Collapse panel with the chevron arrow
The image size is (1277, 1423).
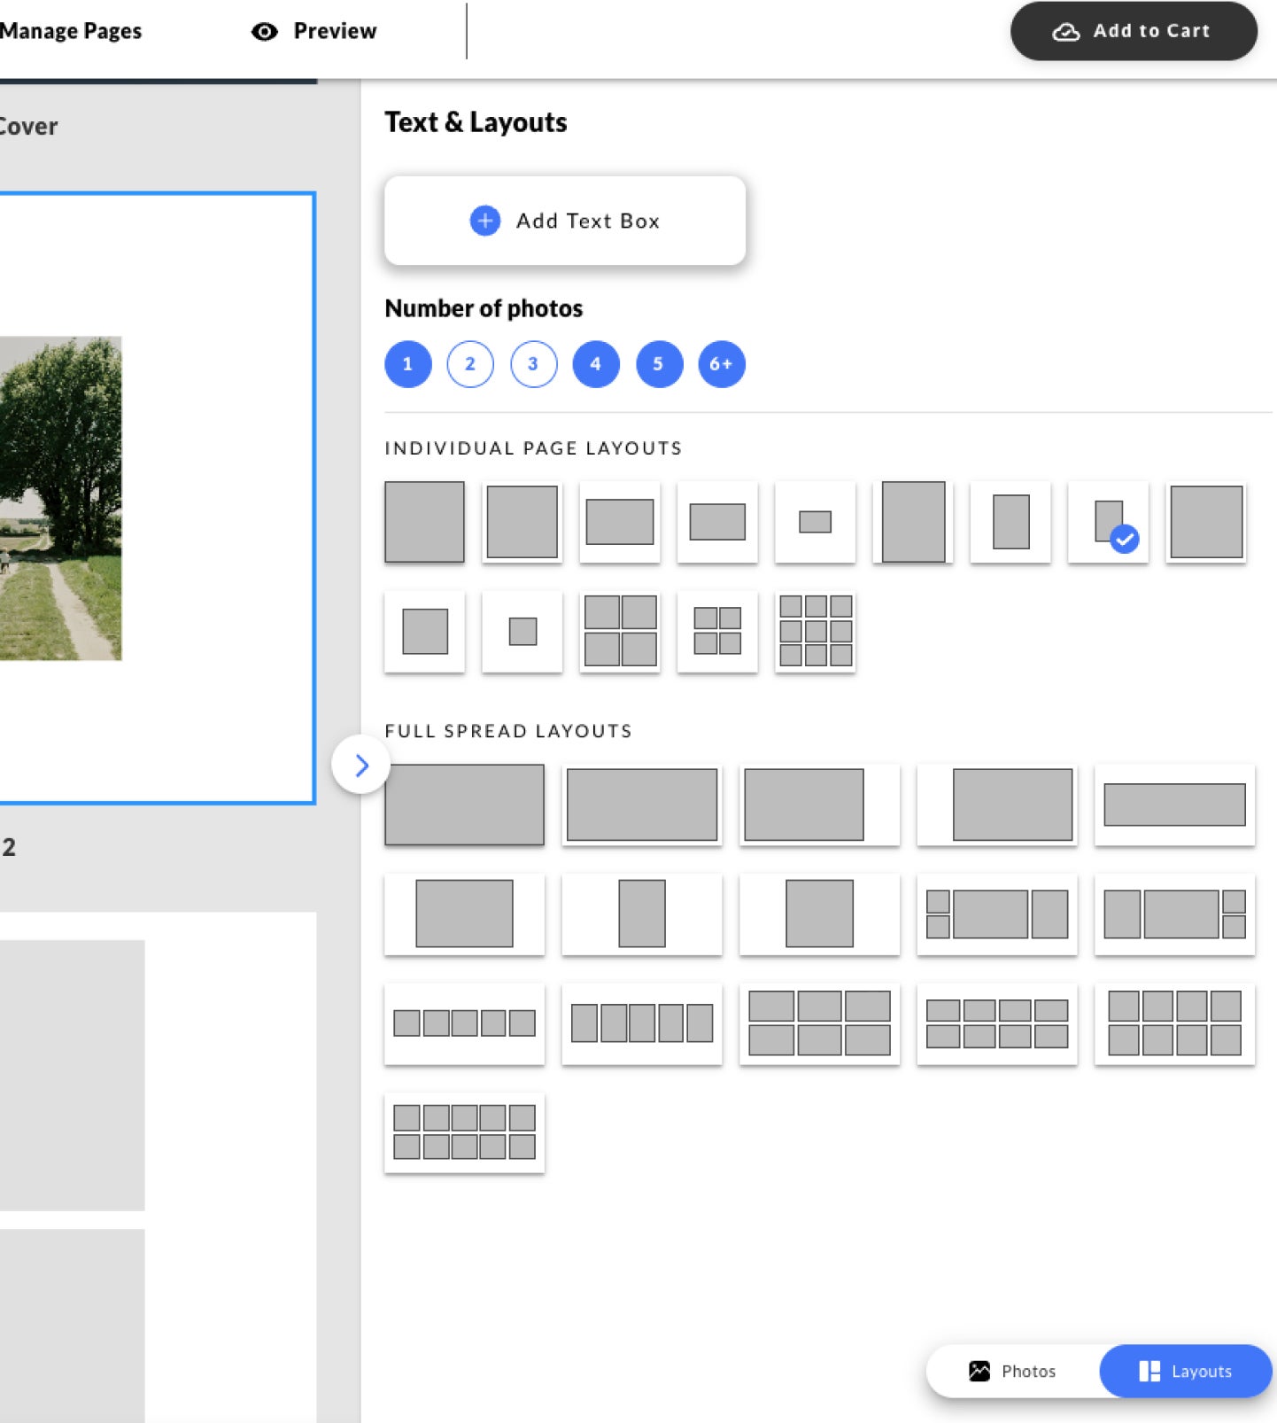pyautogui.click(x=361, y=765)
